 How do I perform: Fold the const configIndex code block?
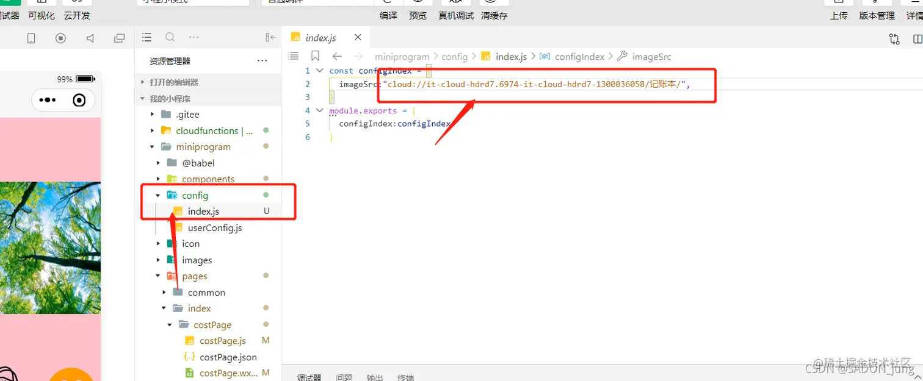[320, 71]
